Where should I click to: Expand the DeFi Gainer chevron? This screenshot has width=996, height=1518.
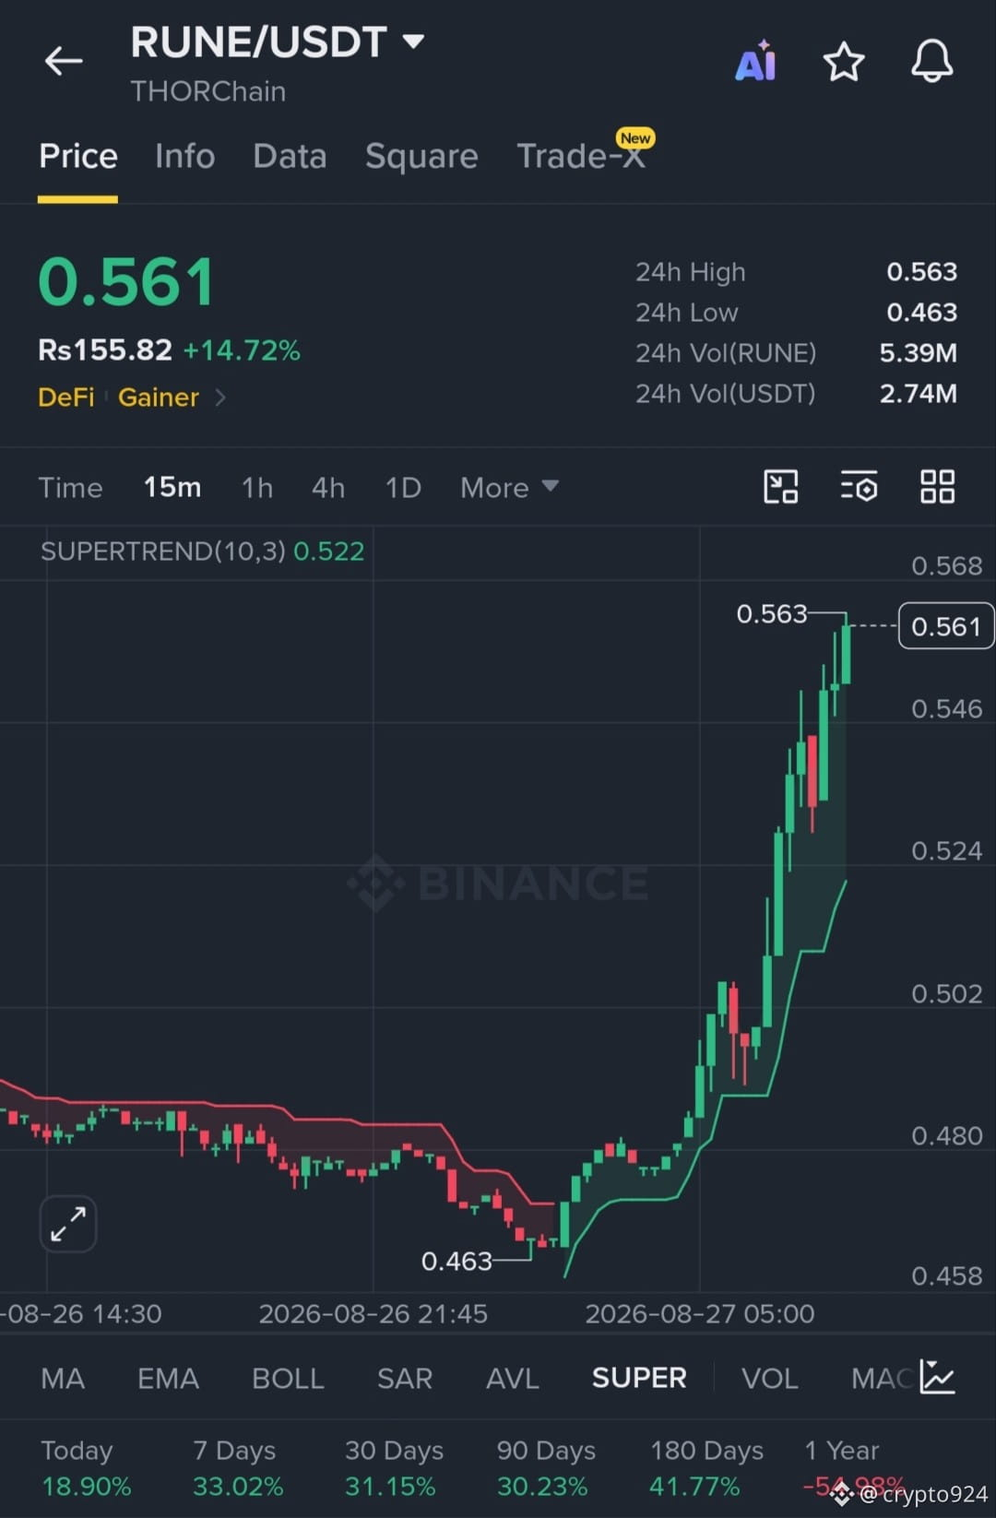coord(220,397)
